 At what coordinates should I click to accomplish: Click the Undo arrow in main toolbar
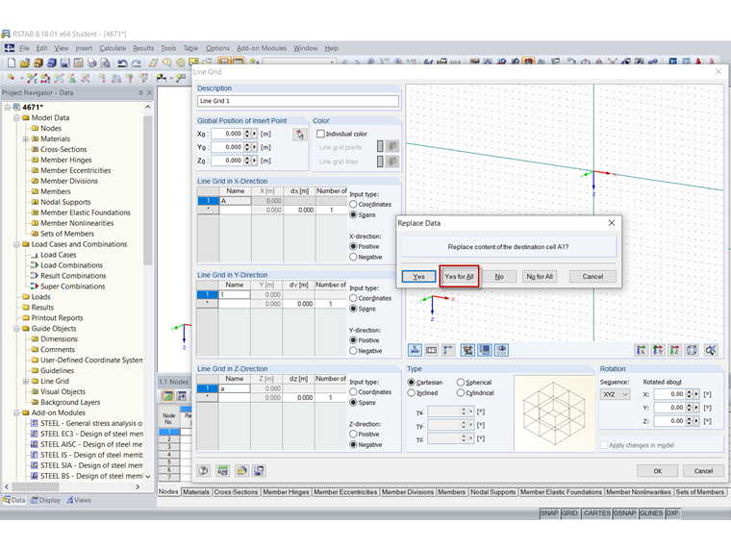(122, 62)
